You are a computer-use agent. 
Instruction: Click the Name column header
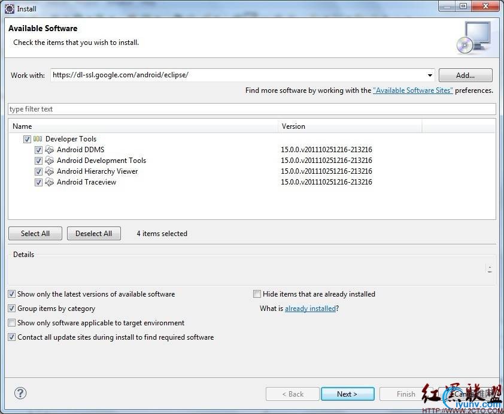pos(143,126)
